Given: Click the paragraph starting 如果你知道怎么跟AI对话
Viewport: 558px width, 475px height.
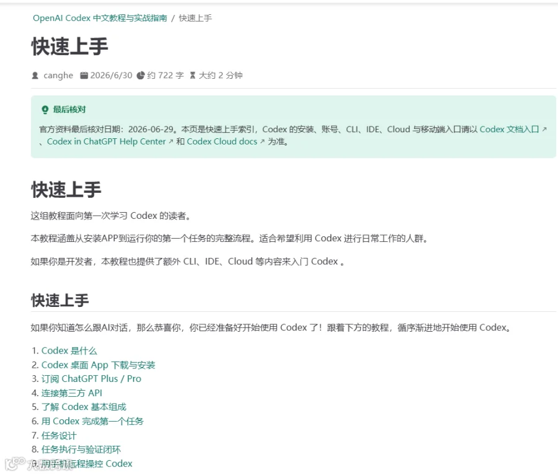Looking at the screenshot, I should point(271,327).
